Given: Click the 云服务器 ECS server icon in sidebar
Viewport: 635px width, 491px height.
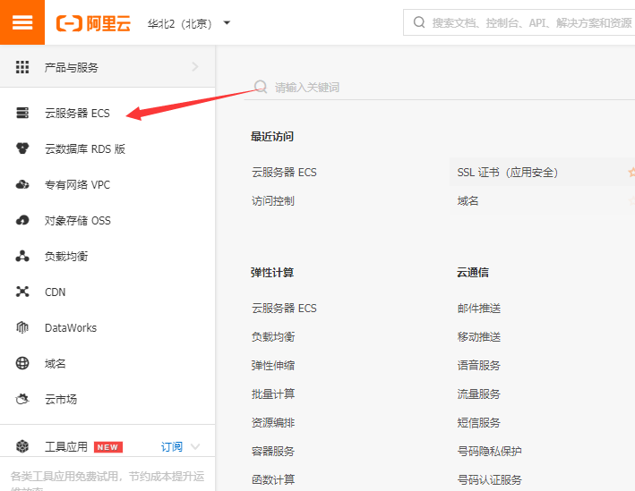Looking at the screenshot, I should (x=22, y=113).
